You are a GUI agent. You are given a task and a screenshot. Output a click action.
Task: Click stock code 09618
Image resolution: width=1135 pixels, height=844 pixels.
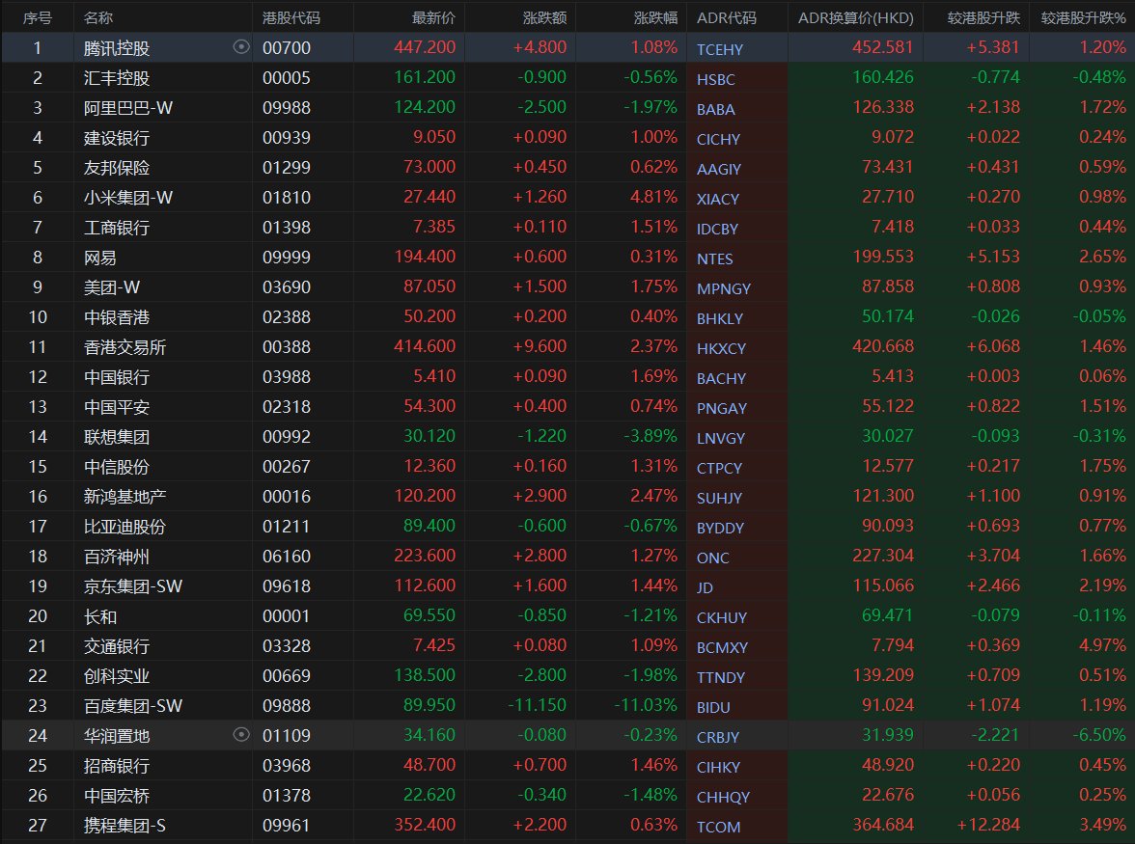(x=287, y=586)
